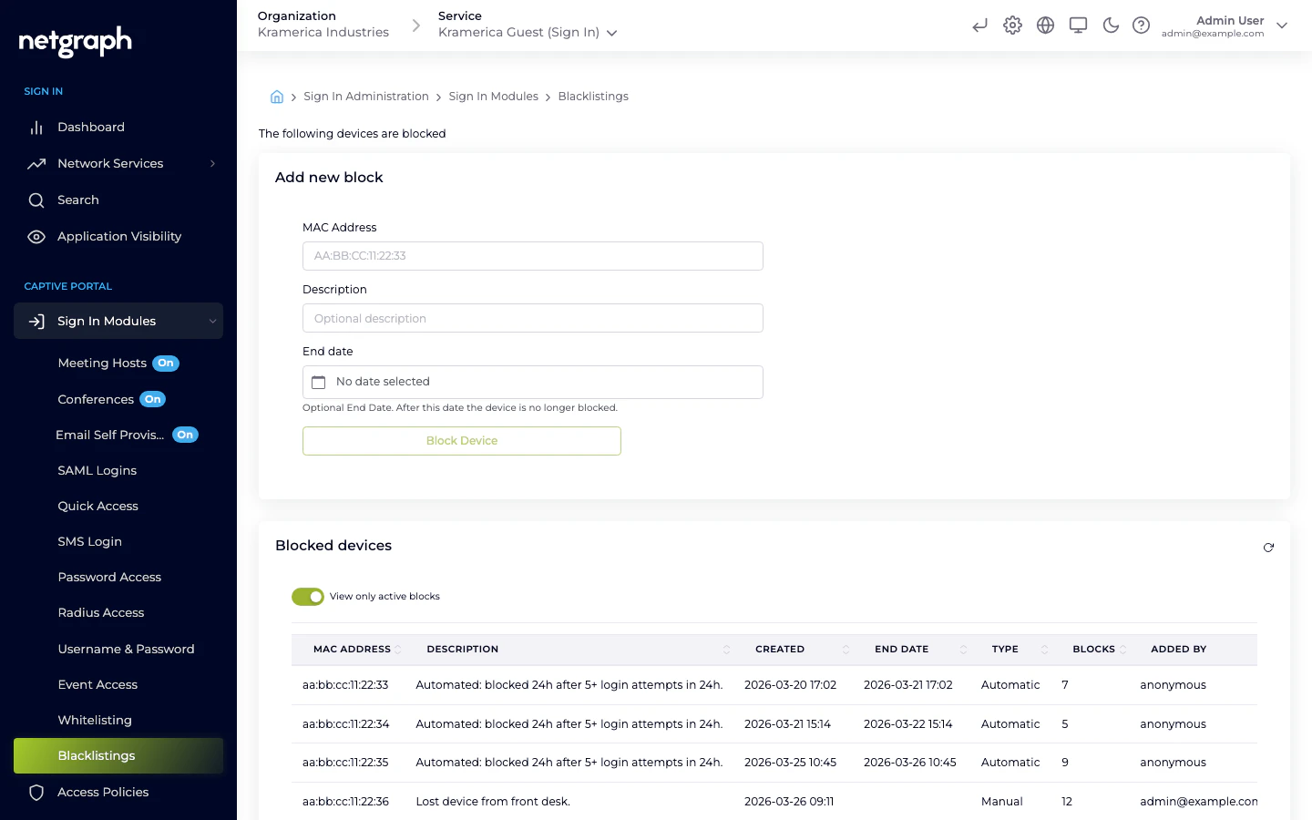Click the home icon in breadcrumb
The width and height of the screenshot is (1312, 820).
(276, 96)
